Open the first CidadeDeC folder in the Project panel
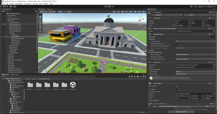Screen dimensions: 217x114 click(x=30, y=85)
